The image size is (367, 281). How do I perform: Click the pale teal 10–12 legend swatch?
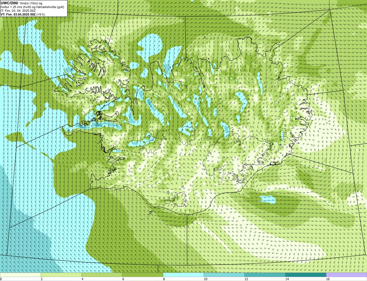224,275
